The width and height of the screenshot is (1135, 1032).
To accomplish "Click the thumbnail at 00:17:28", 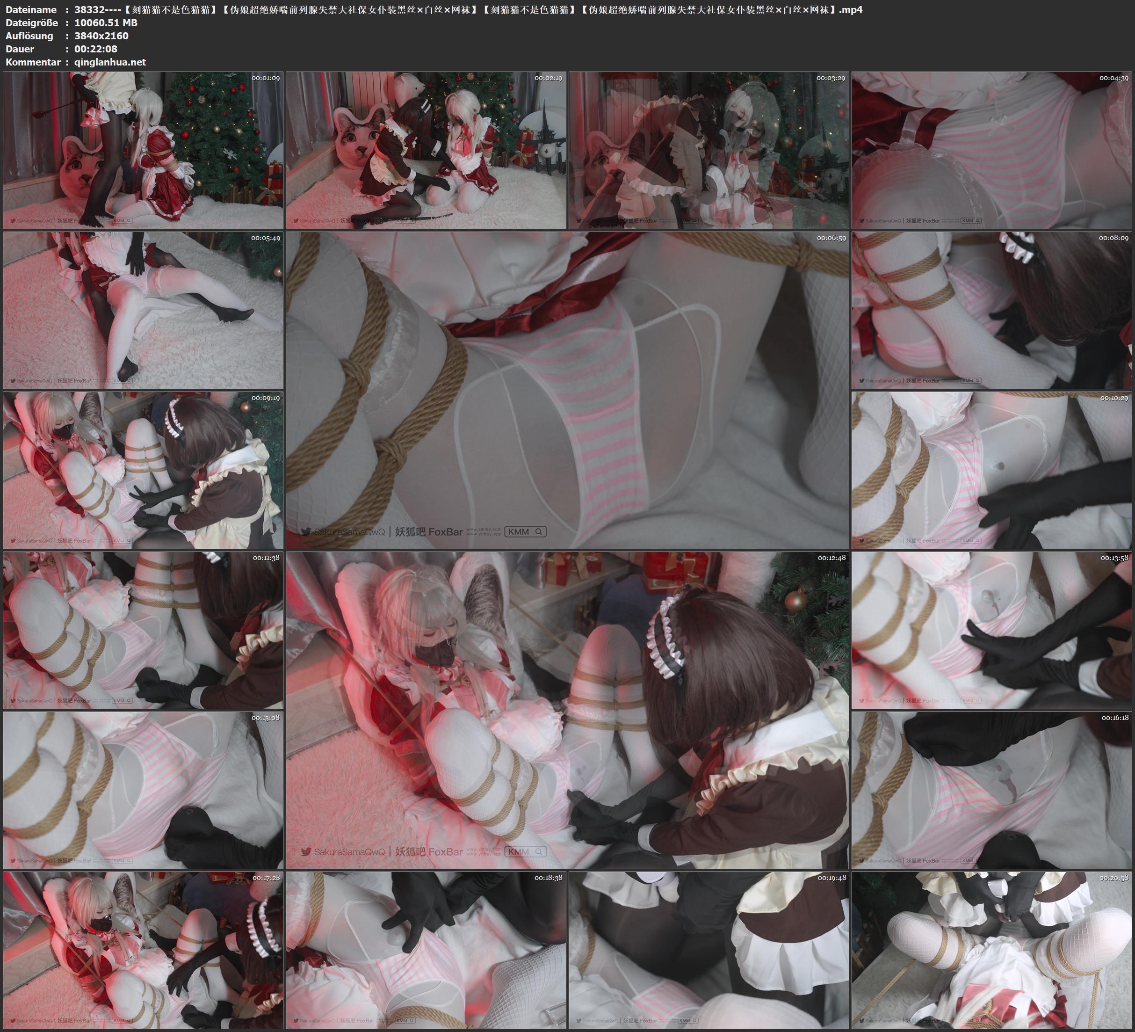I will point(143,950).
